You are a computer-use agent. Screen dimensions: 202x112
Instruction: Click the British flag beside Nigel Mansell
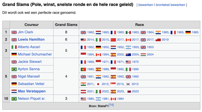click(14, 76)
